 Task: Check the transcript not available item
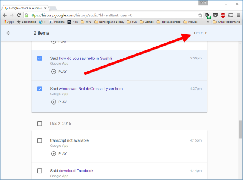coord(40,140)
